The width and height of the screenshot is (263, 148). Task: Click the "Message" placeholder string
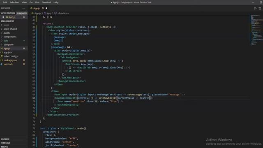174,95
